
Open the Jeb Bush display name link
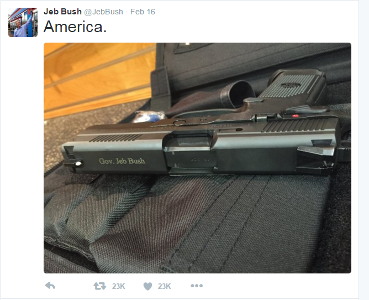pyautogui.click(x=62, y=12)
